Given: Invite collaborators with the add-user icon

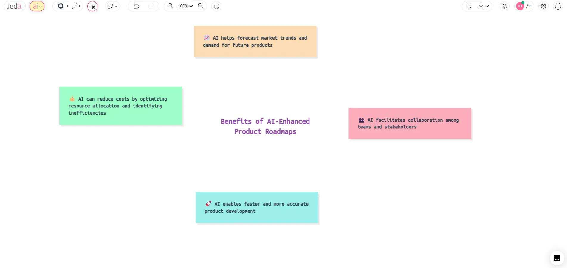Looking at the screenshot, I should point(529,6).
